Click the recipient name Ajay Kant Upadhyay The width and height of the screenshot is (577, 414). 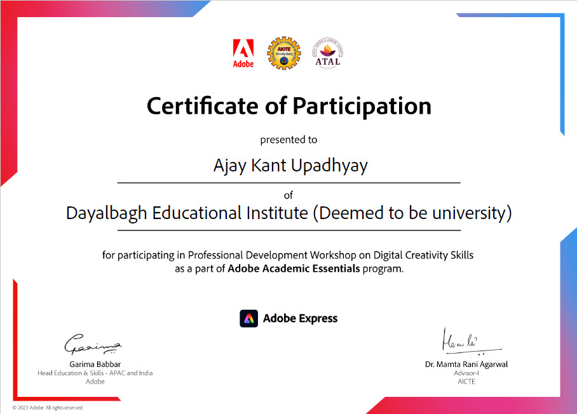tap(290, 166)
